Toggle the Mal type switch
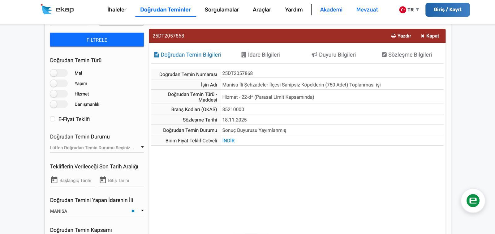 click(x=58, y=73)
